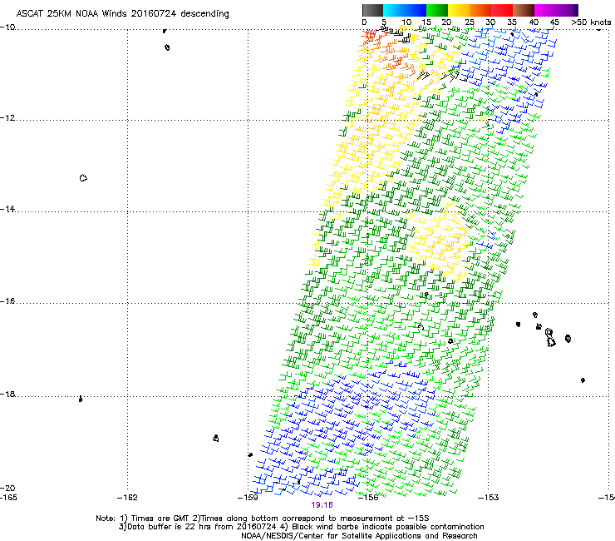The height and width of the screenshot is (541, 615).
Task: Click the yellow 20-25 knots color swatch
Action: tap(459, 10)
